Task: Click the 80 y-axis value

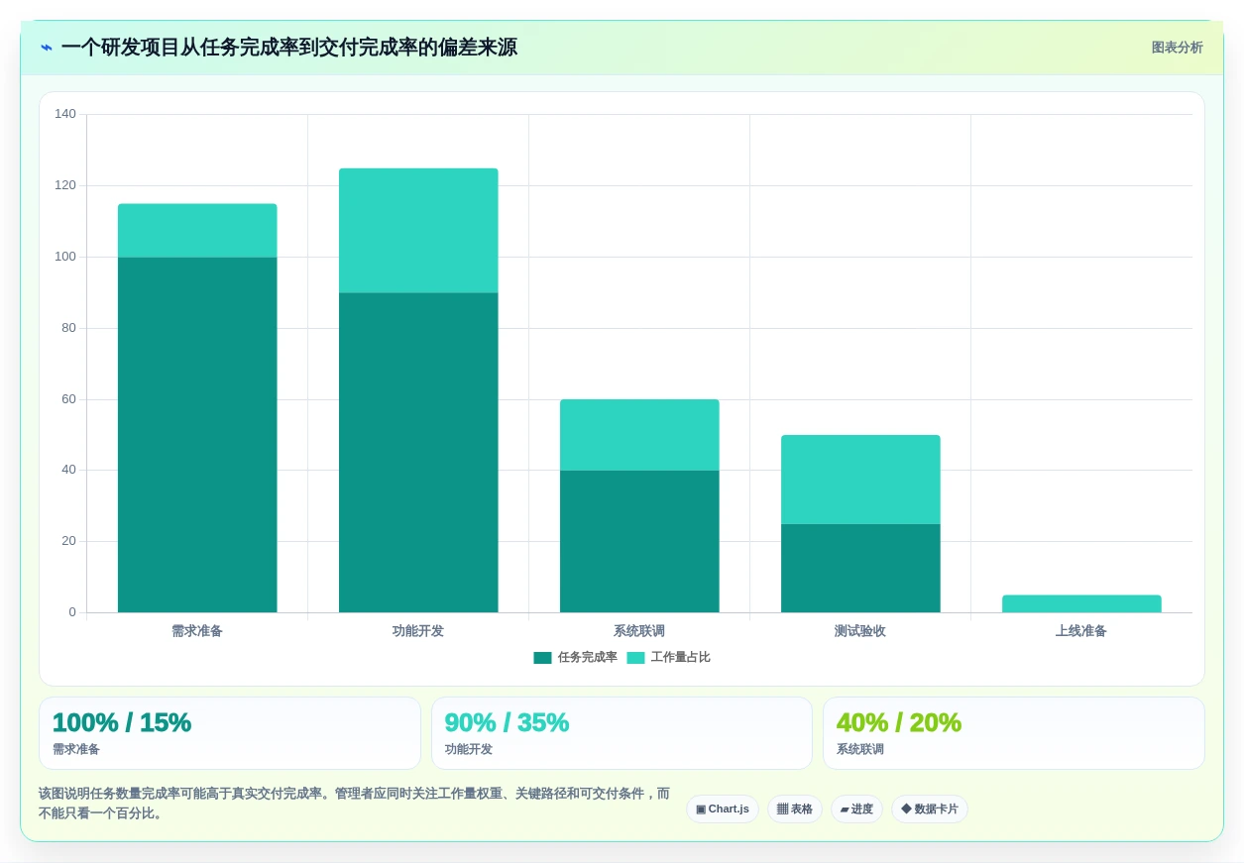Action: pyautogui.click(x=68, y=328)
